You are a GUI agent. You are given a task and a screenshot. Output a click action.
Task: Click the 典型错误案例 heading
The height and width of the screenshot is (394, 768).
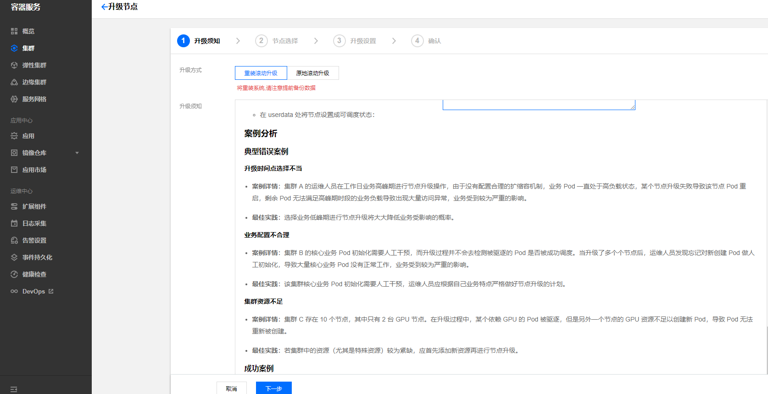(x=266, y=151)
